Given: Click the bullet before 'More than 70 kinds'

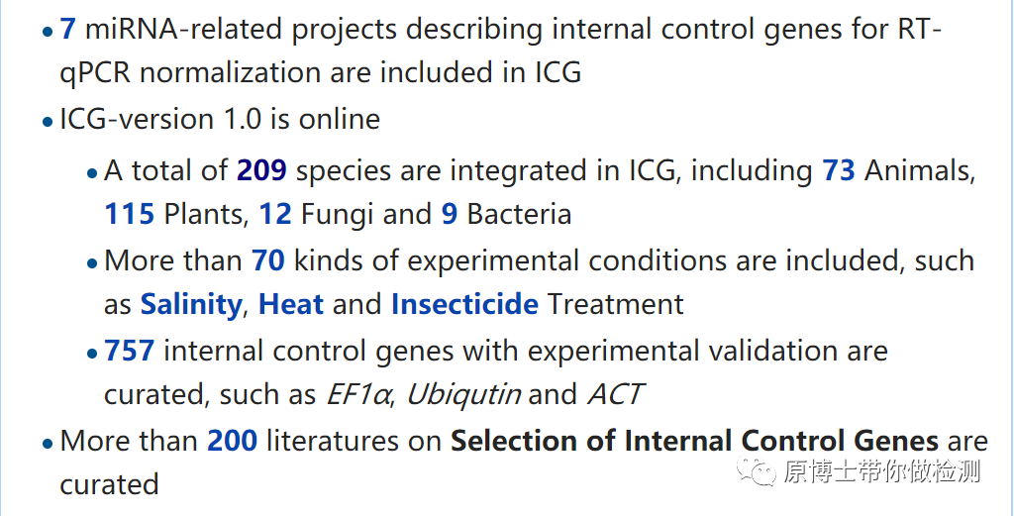Looking at the screenshot, I should point(92,263).
